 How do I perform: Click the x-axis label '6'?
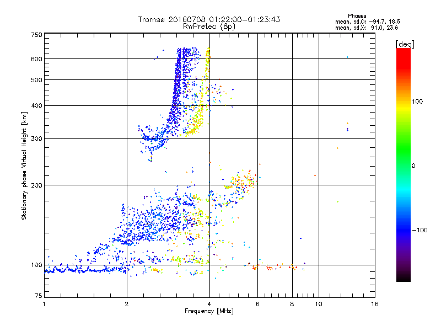[257, 304]
